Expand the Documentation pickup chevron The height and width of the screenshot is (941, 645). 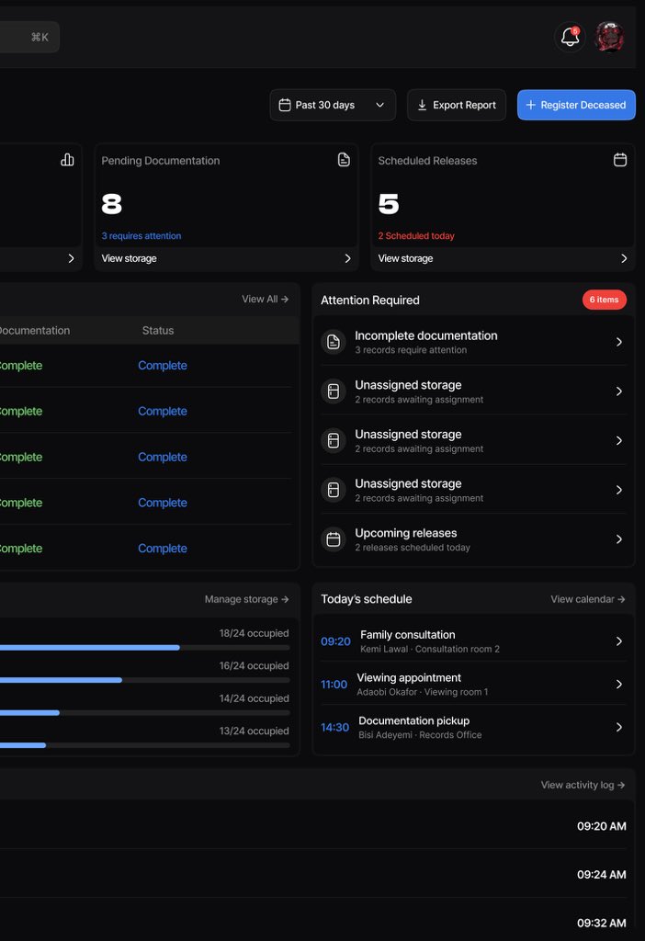point(619,728)
